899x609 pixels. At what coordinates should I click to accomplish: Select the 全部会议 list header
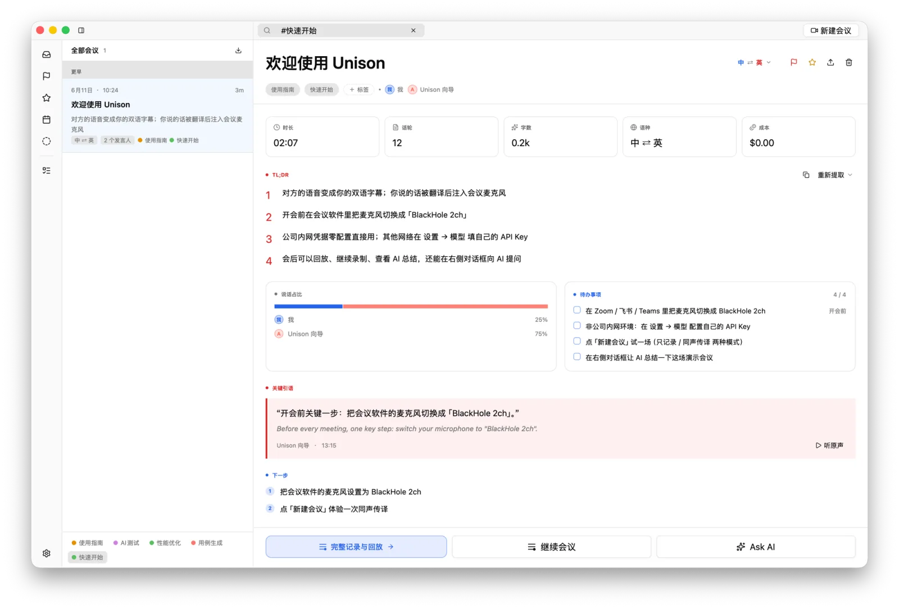click(x=85, y=51)
